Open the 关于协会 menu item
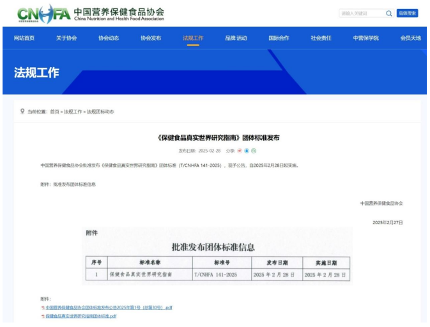This screenshot has width=430, height=327. (66, 38)
